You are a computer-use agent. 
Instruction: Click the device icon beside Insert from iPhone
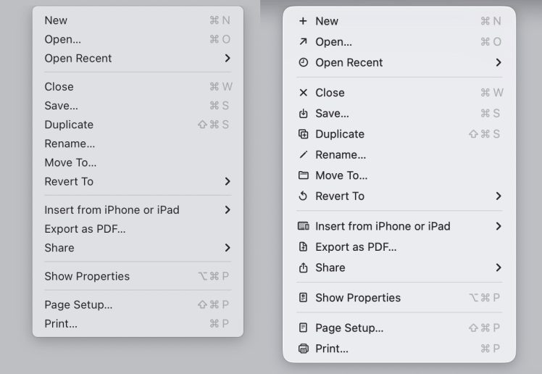(303, 226)
